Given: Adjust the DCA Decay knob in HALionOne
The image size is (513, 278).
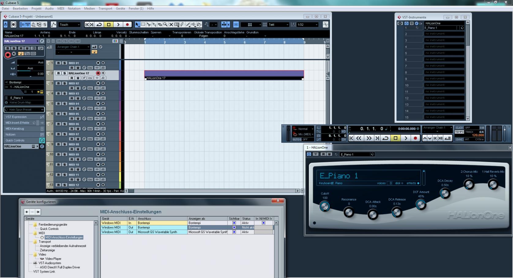Looking at the screenshot, I should 445,193.
